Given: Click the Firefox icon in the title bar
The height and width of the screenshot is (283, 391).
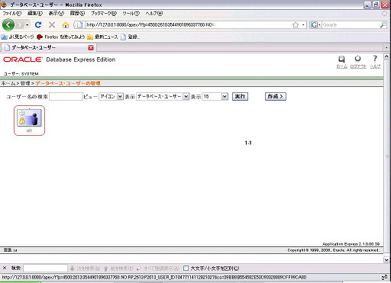Looking at the screenshot, I should [x=4, y=5].
